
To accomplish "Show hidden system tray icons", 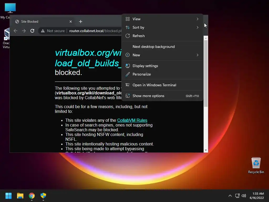I will coord(230,196).
